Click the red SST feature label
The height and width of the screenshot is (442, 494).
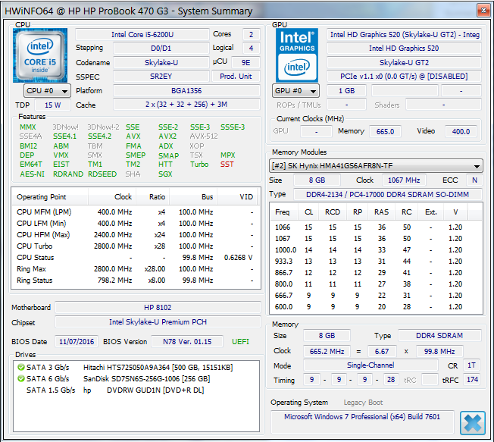point(227,165)
